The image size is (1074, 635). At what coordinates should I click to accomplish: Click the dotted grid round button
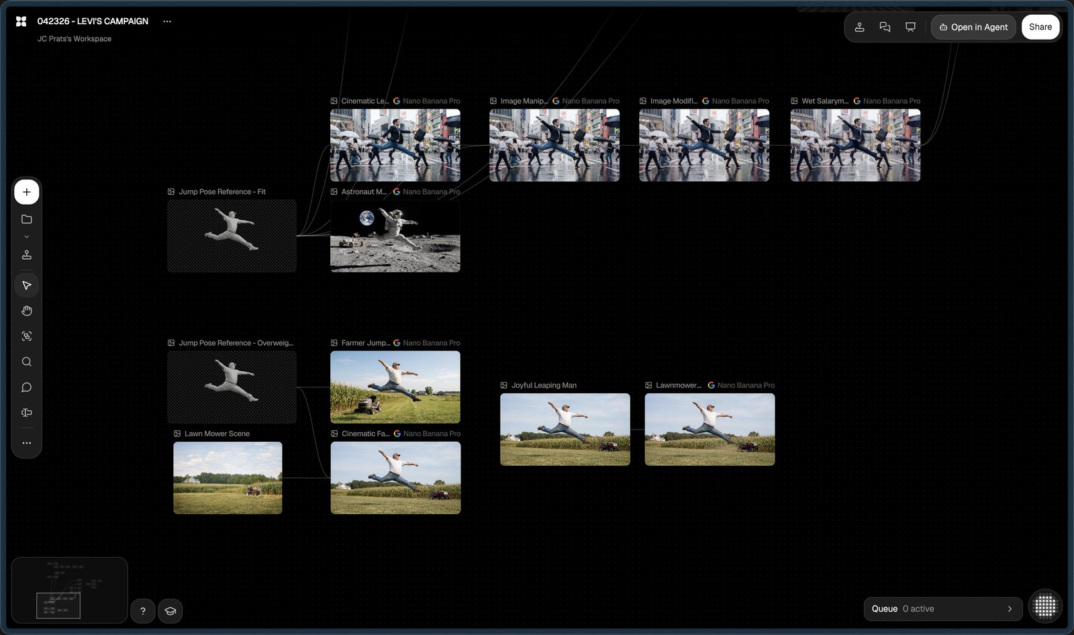point(1045,606)
